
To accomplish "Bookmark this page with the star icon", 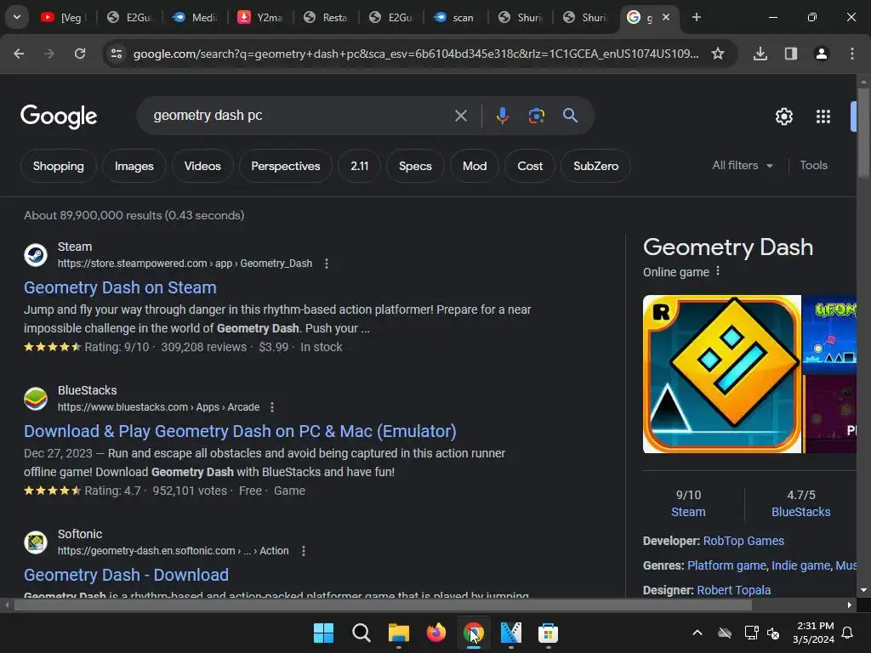I will (x=718, y=54).
